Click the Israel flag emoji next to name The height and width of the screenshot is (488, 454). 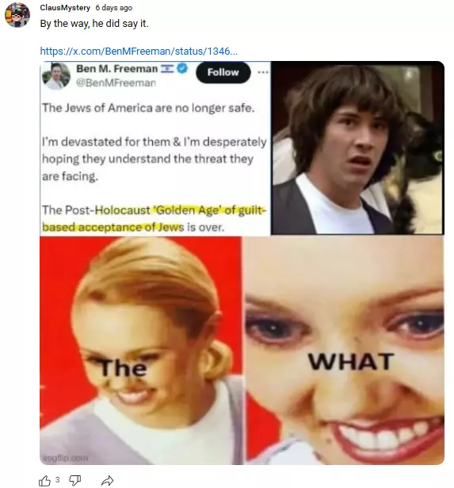coord(167,68)
